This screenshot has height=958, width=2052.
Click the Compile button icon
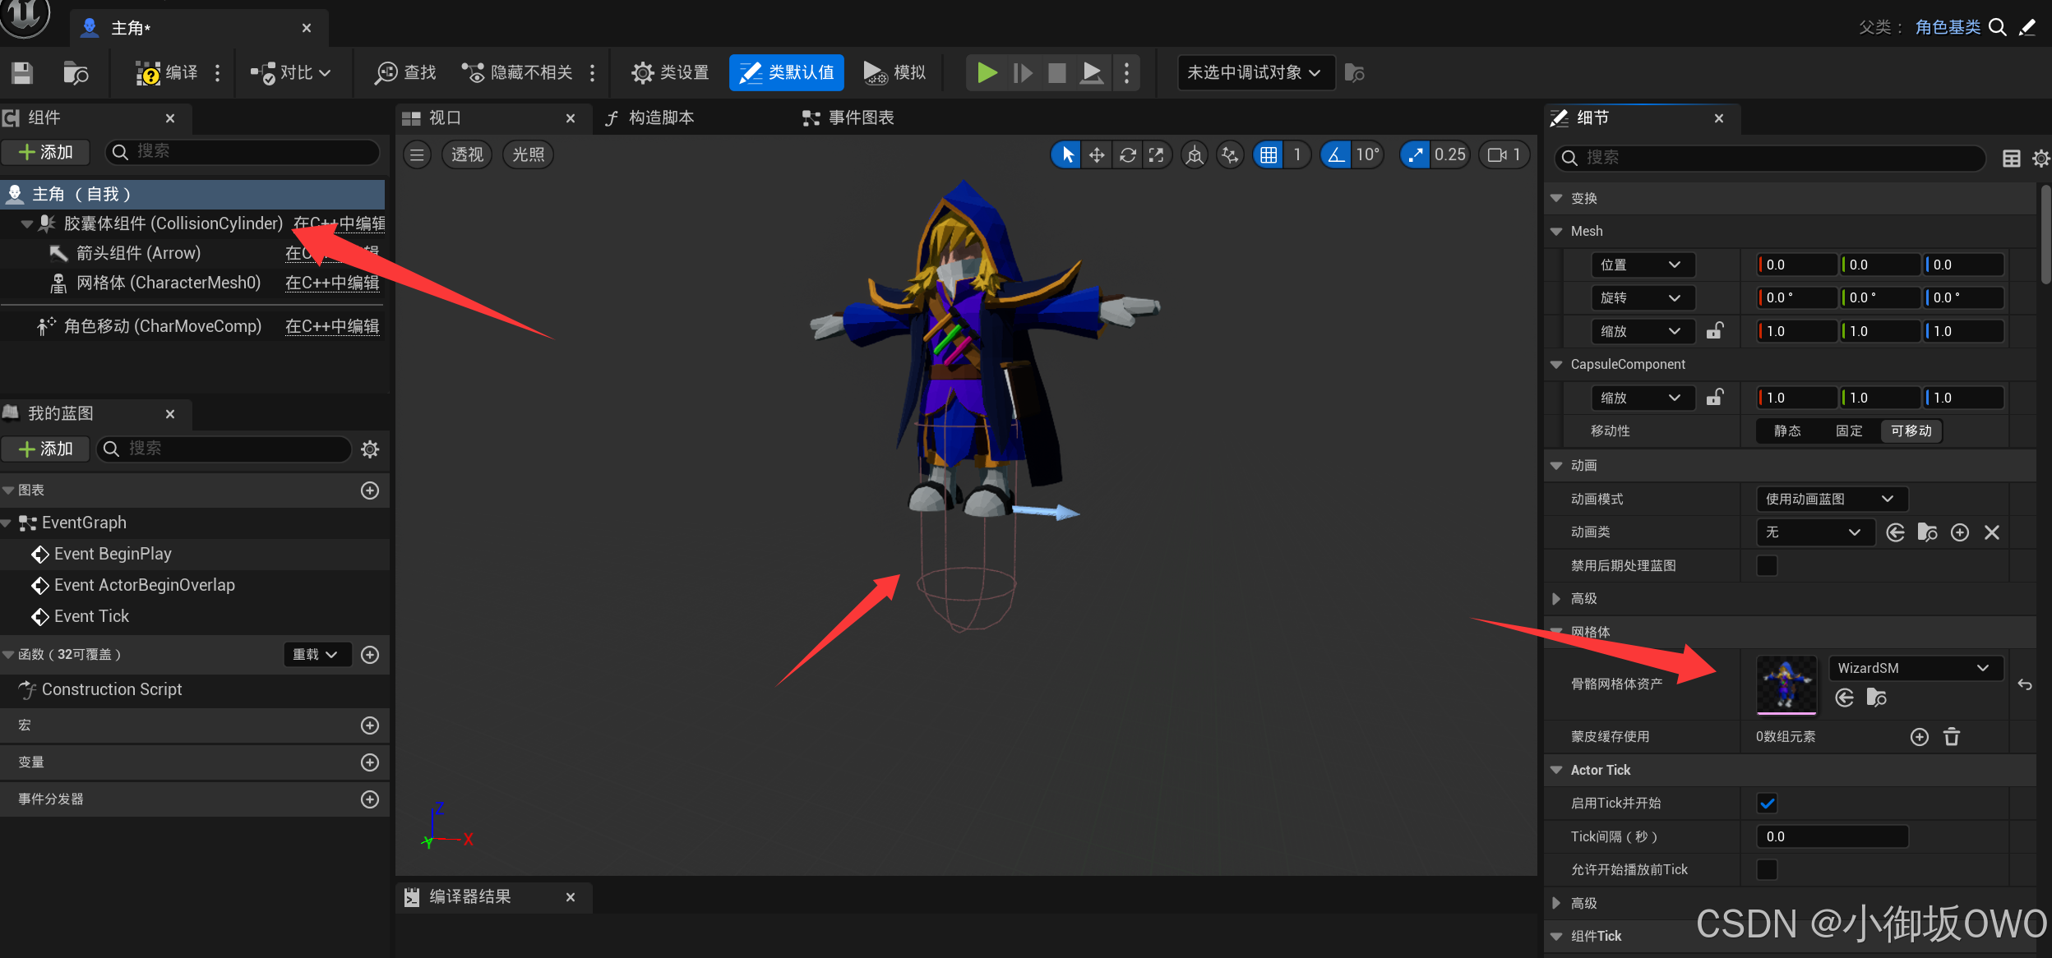[148, 73]
